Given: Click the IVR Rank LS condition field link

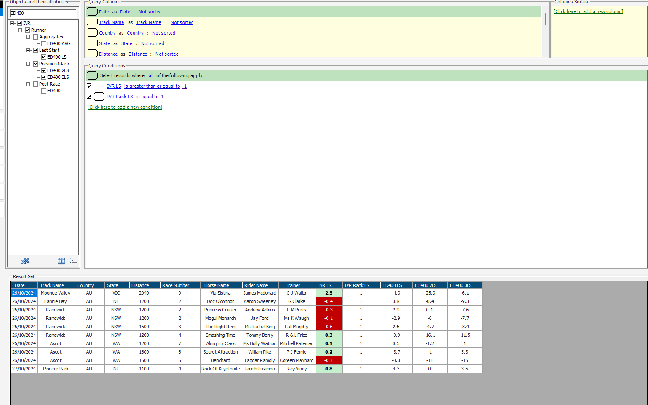Looking at the screenshot, I should (x=120, y=97).
